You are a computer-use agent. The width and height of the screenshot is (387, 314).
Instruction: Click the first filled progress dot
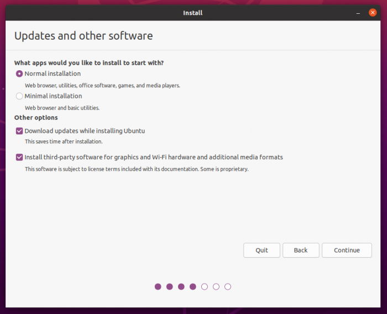(158, 286)
